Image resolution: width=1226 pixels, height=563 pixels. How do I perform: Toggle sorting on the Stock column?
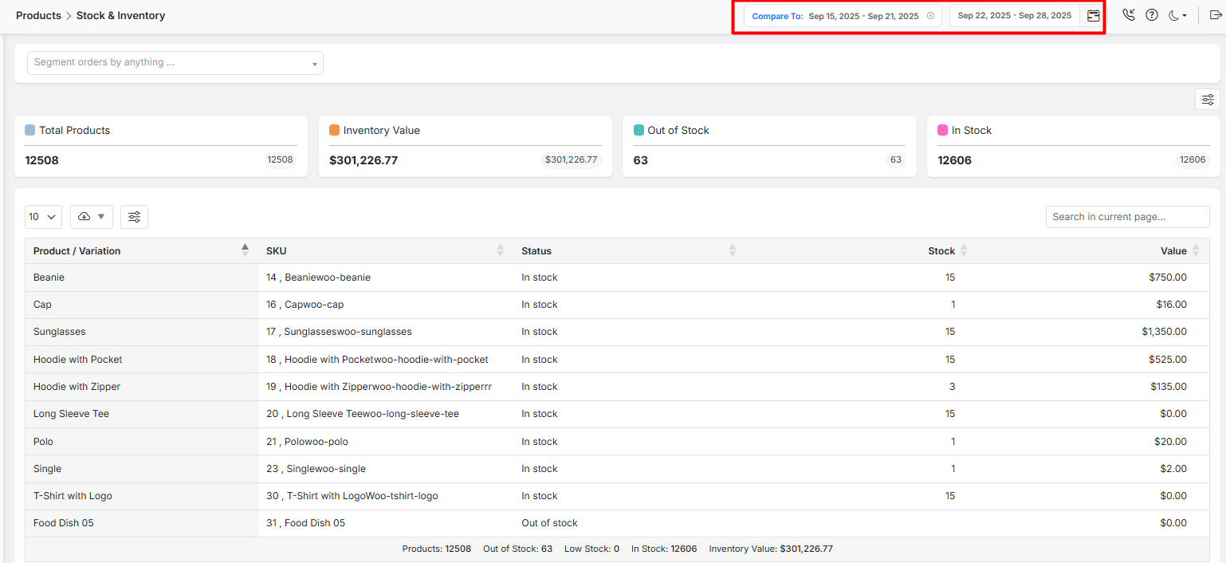click(963, 250)
